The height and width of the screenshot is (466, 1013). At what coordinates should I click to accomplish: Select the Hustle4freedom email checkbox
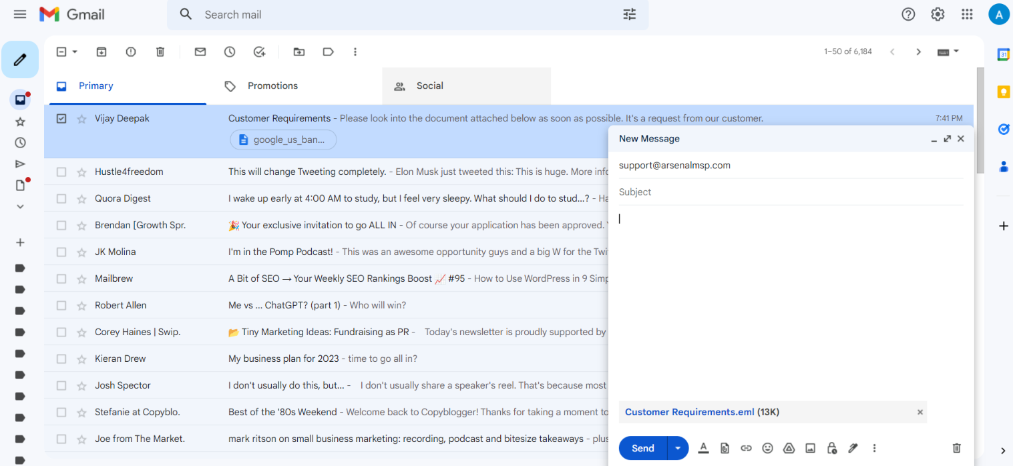61,172
